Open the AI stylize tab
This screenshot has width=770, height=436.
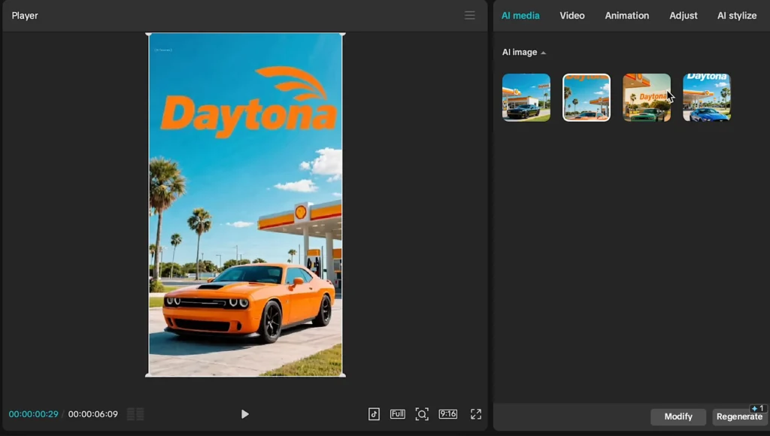coord(737,16)
